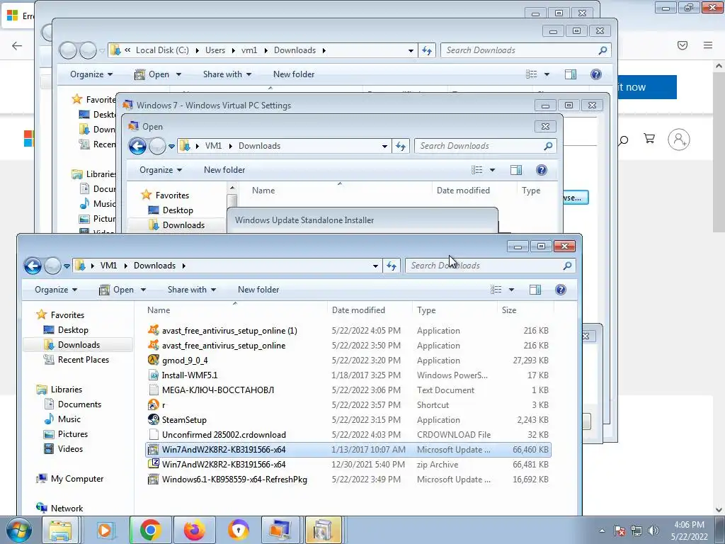Refresh the front Downloads window address bar
Screen dimensions: 725x544
click(392, 266)
